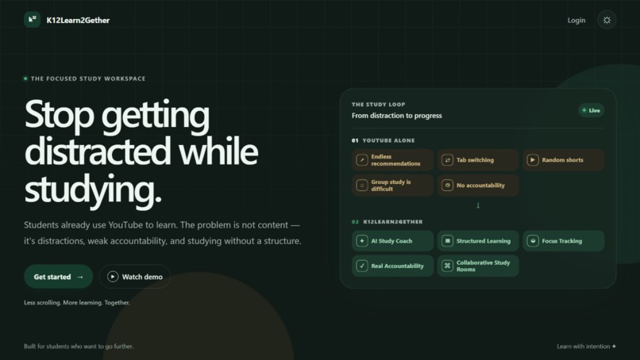This screenshot has width=640, height=360.
Task: Click the K12 logo icon in header
Action: [x=33, y=20]
